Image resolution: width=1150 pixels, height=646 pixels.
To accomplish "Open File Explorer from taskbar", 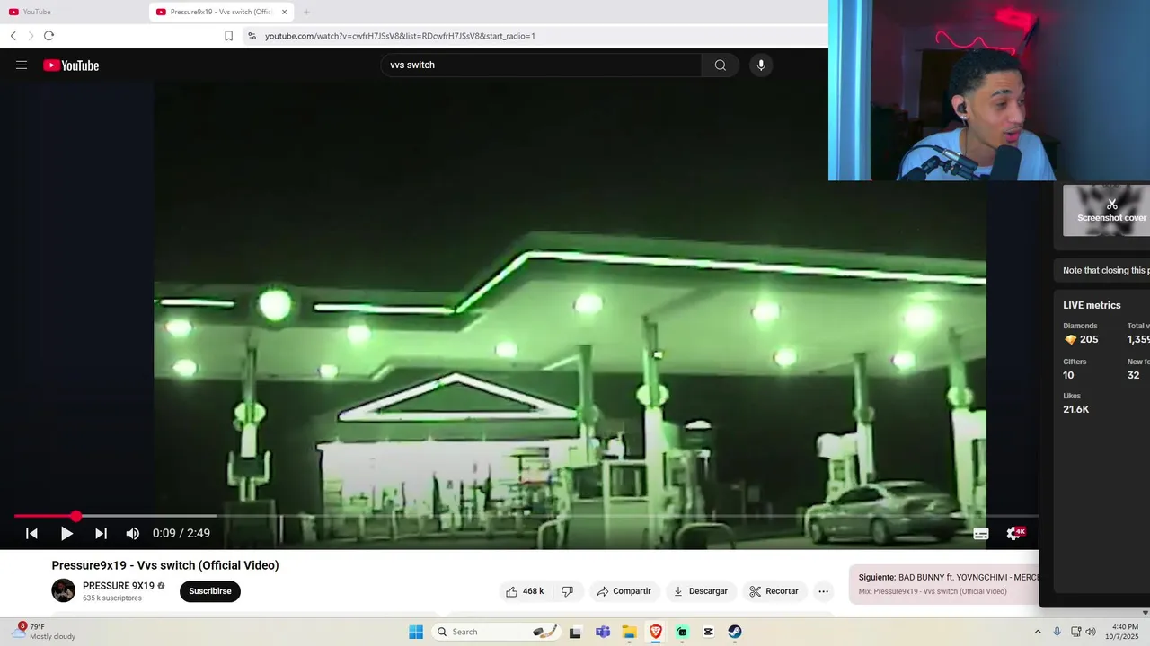I will click(x=629, y=632).
